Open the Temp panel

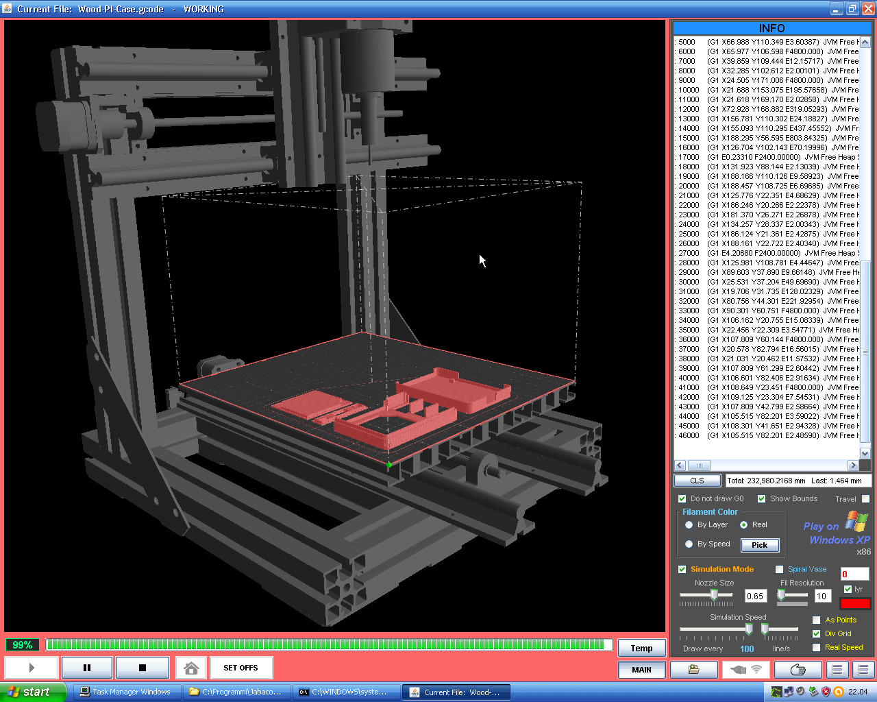click(641, 648)
